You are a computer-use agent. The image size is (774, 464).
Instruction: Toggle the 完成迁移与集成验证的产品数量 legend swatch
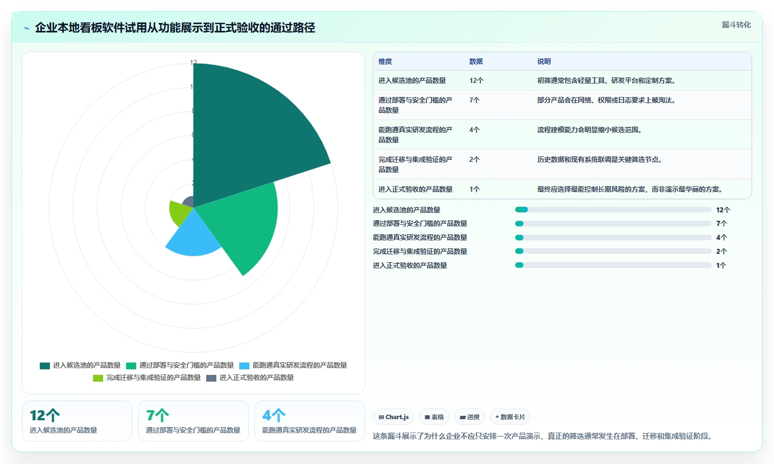(x=98, y=378)
